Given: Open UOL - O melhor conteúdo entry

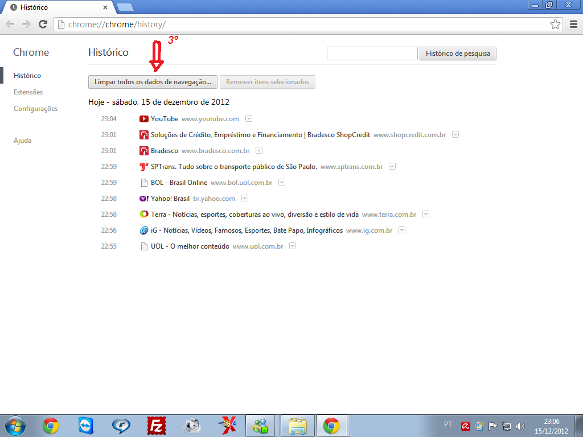Looking at the screenshot, I should point(190,247).
